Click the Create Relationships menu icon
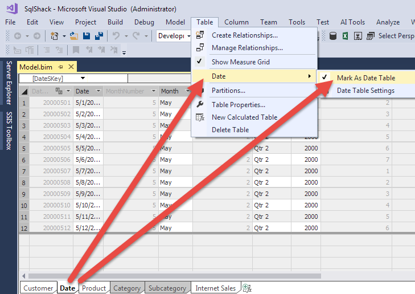The height and width of the screenshot is (294, 415). click(200, 35)
